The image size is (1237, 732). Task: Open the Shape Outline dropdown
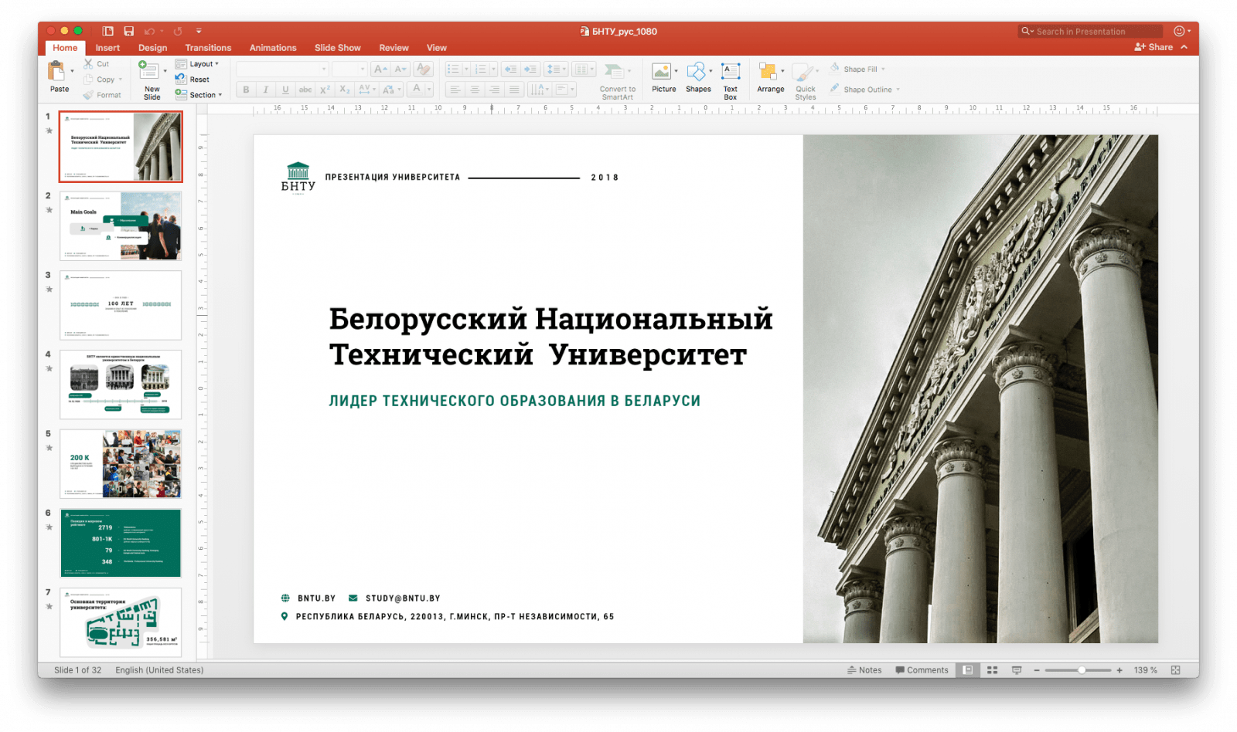[x=865, y=90]
